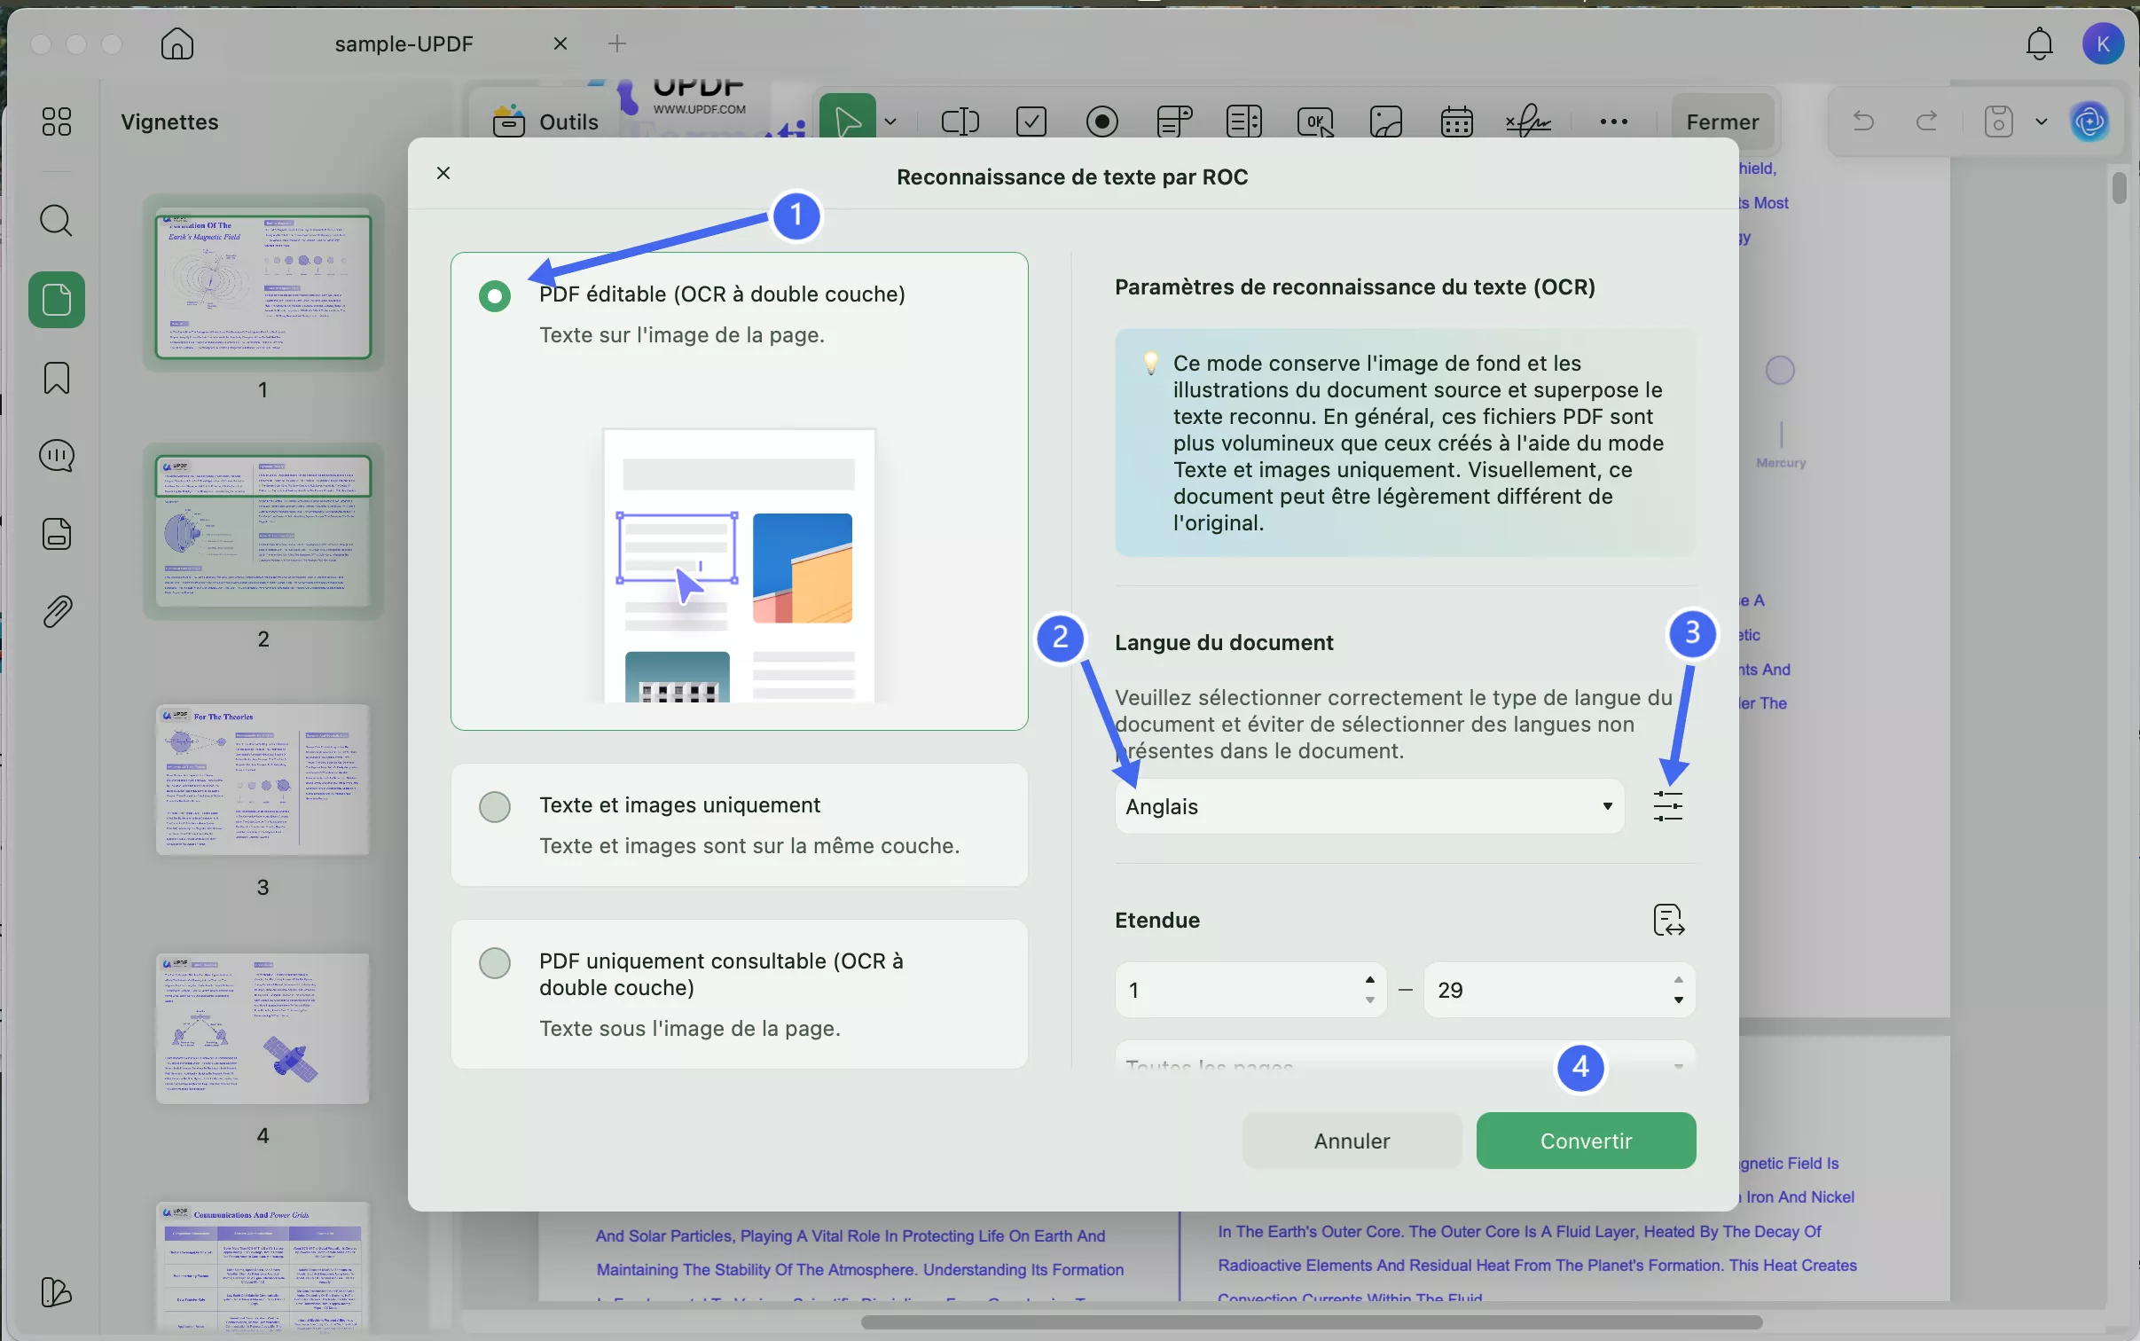Viewport: 2140px width, 1341px height.
Task: Open the UPDF AI assistant icon
Action: coord(2090,122)
